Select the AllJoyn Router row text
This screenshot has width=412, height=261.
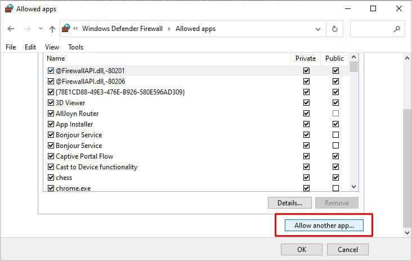pos(77,114)
